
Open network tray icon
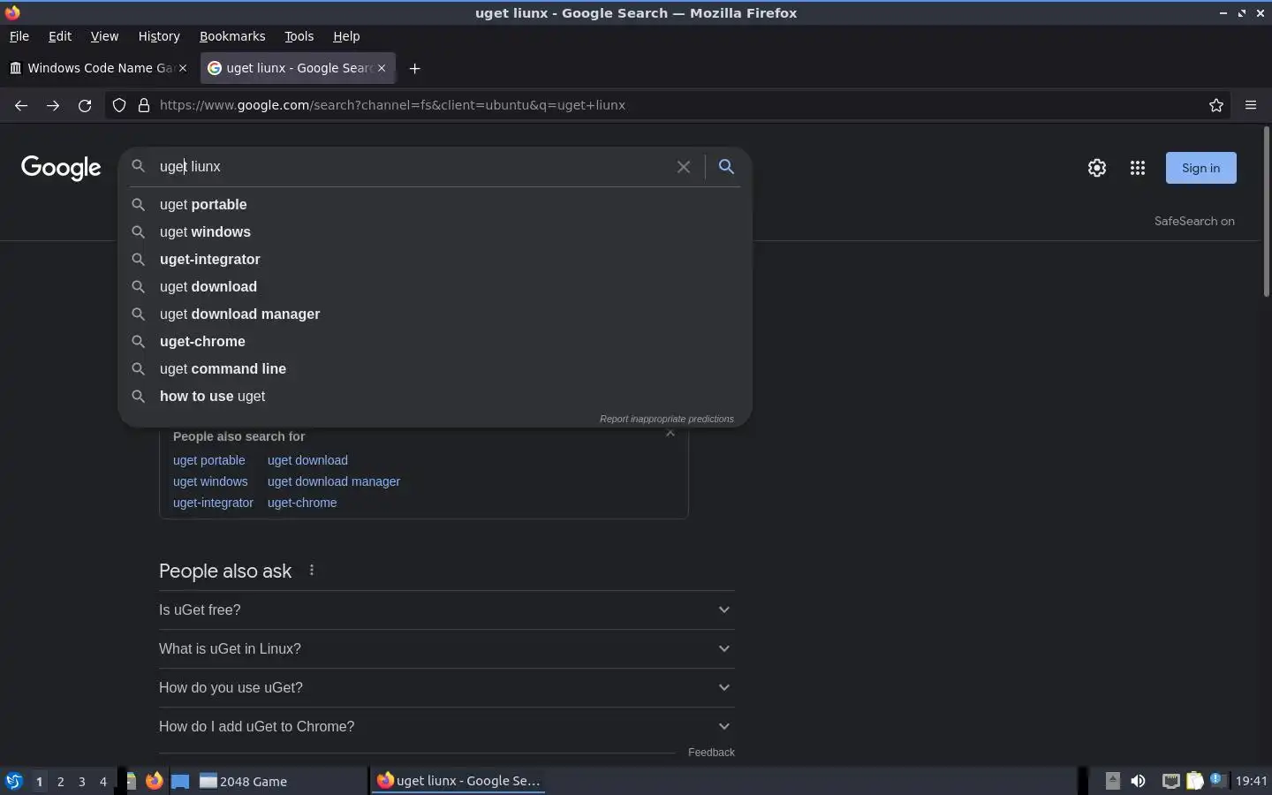click(1170, 781)
